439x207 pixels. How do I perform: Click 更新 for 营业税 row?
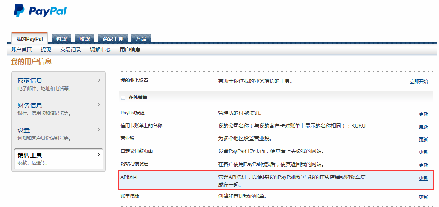pyautogui.click(x=423, y=139)
